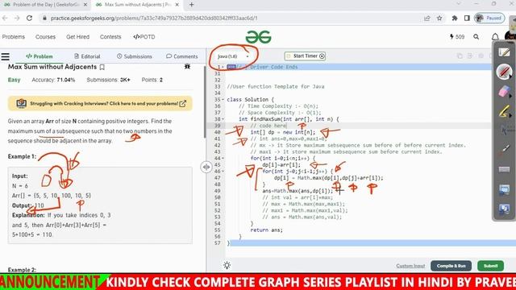Open the Problems menu
The width and height of the screenshot is (516, 290).
13,37
